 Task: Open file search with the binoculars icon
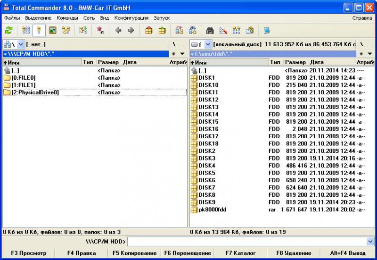click(x=210, y=30)
